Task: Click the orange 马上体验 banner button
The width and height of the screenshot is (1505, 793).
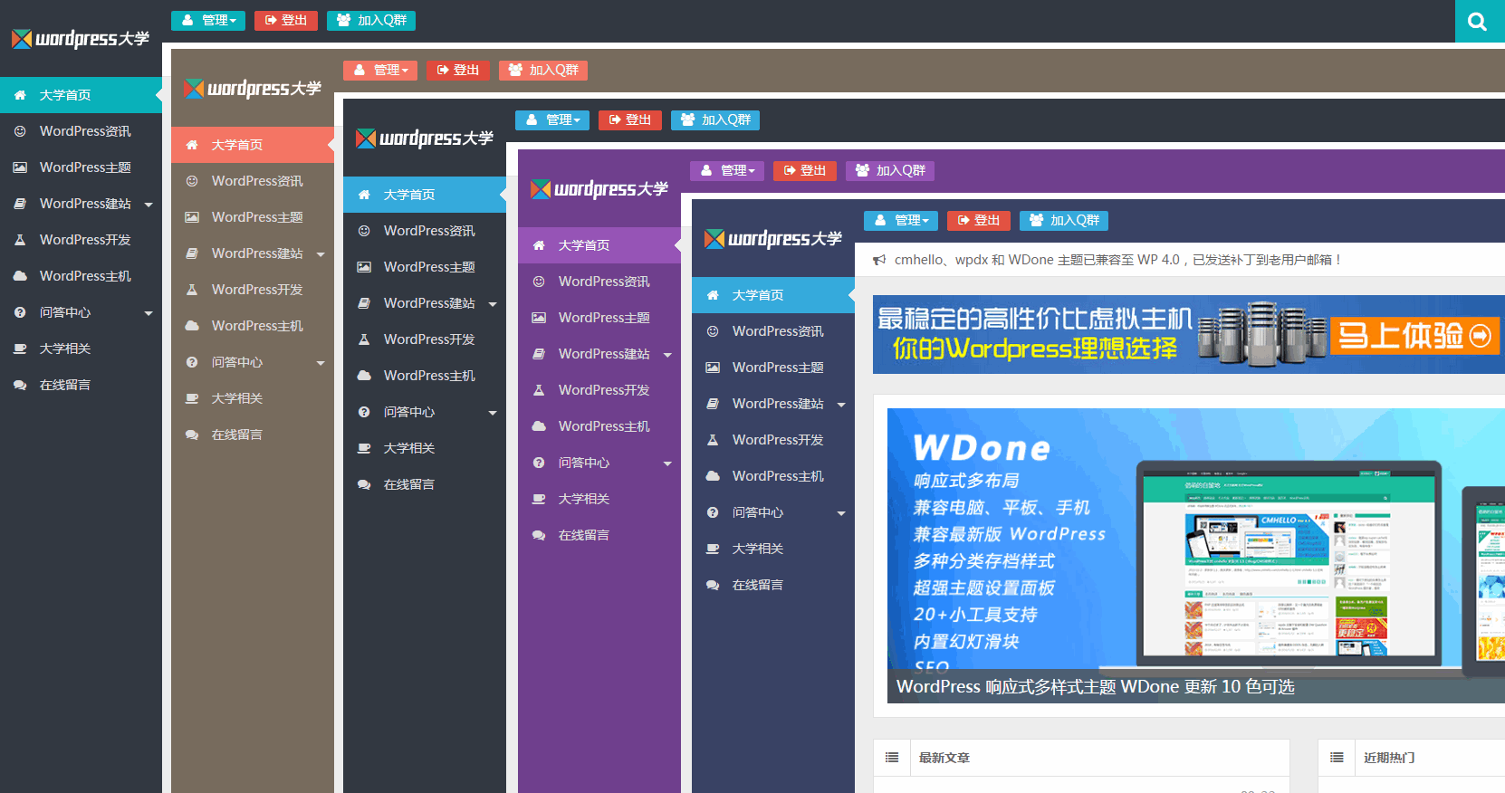Action: [1415, 335]
